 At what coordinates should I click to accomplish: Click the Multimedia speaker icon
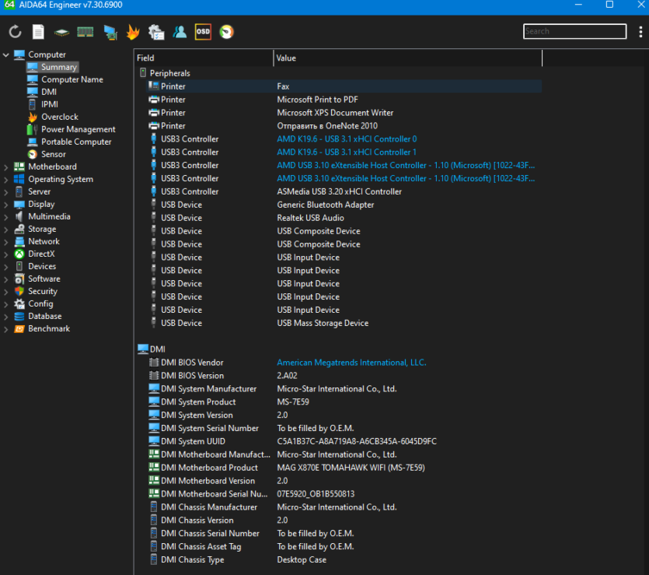click(x=19, y=216)
